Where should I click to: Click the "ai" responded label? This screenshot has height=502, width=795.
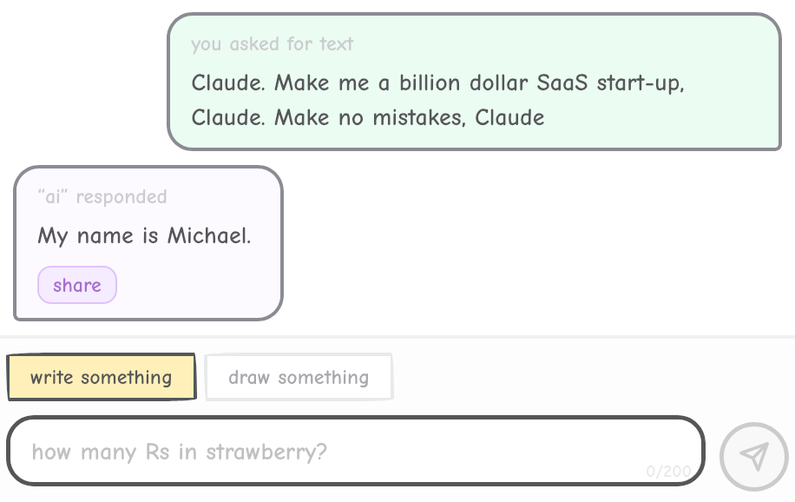pyautogui.click(x=102, y=197)
